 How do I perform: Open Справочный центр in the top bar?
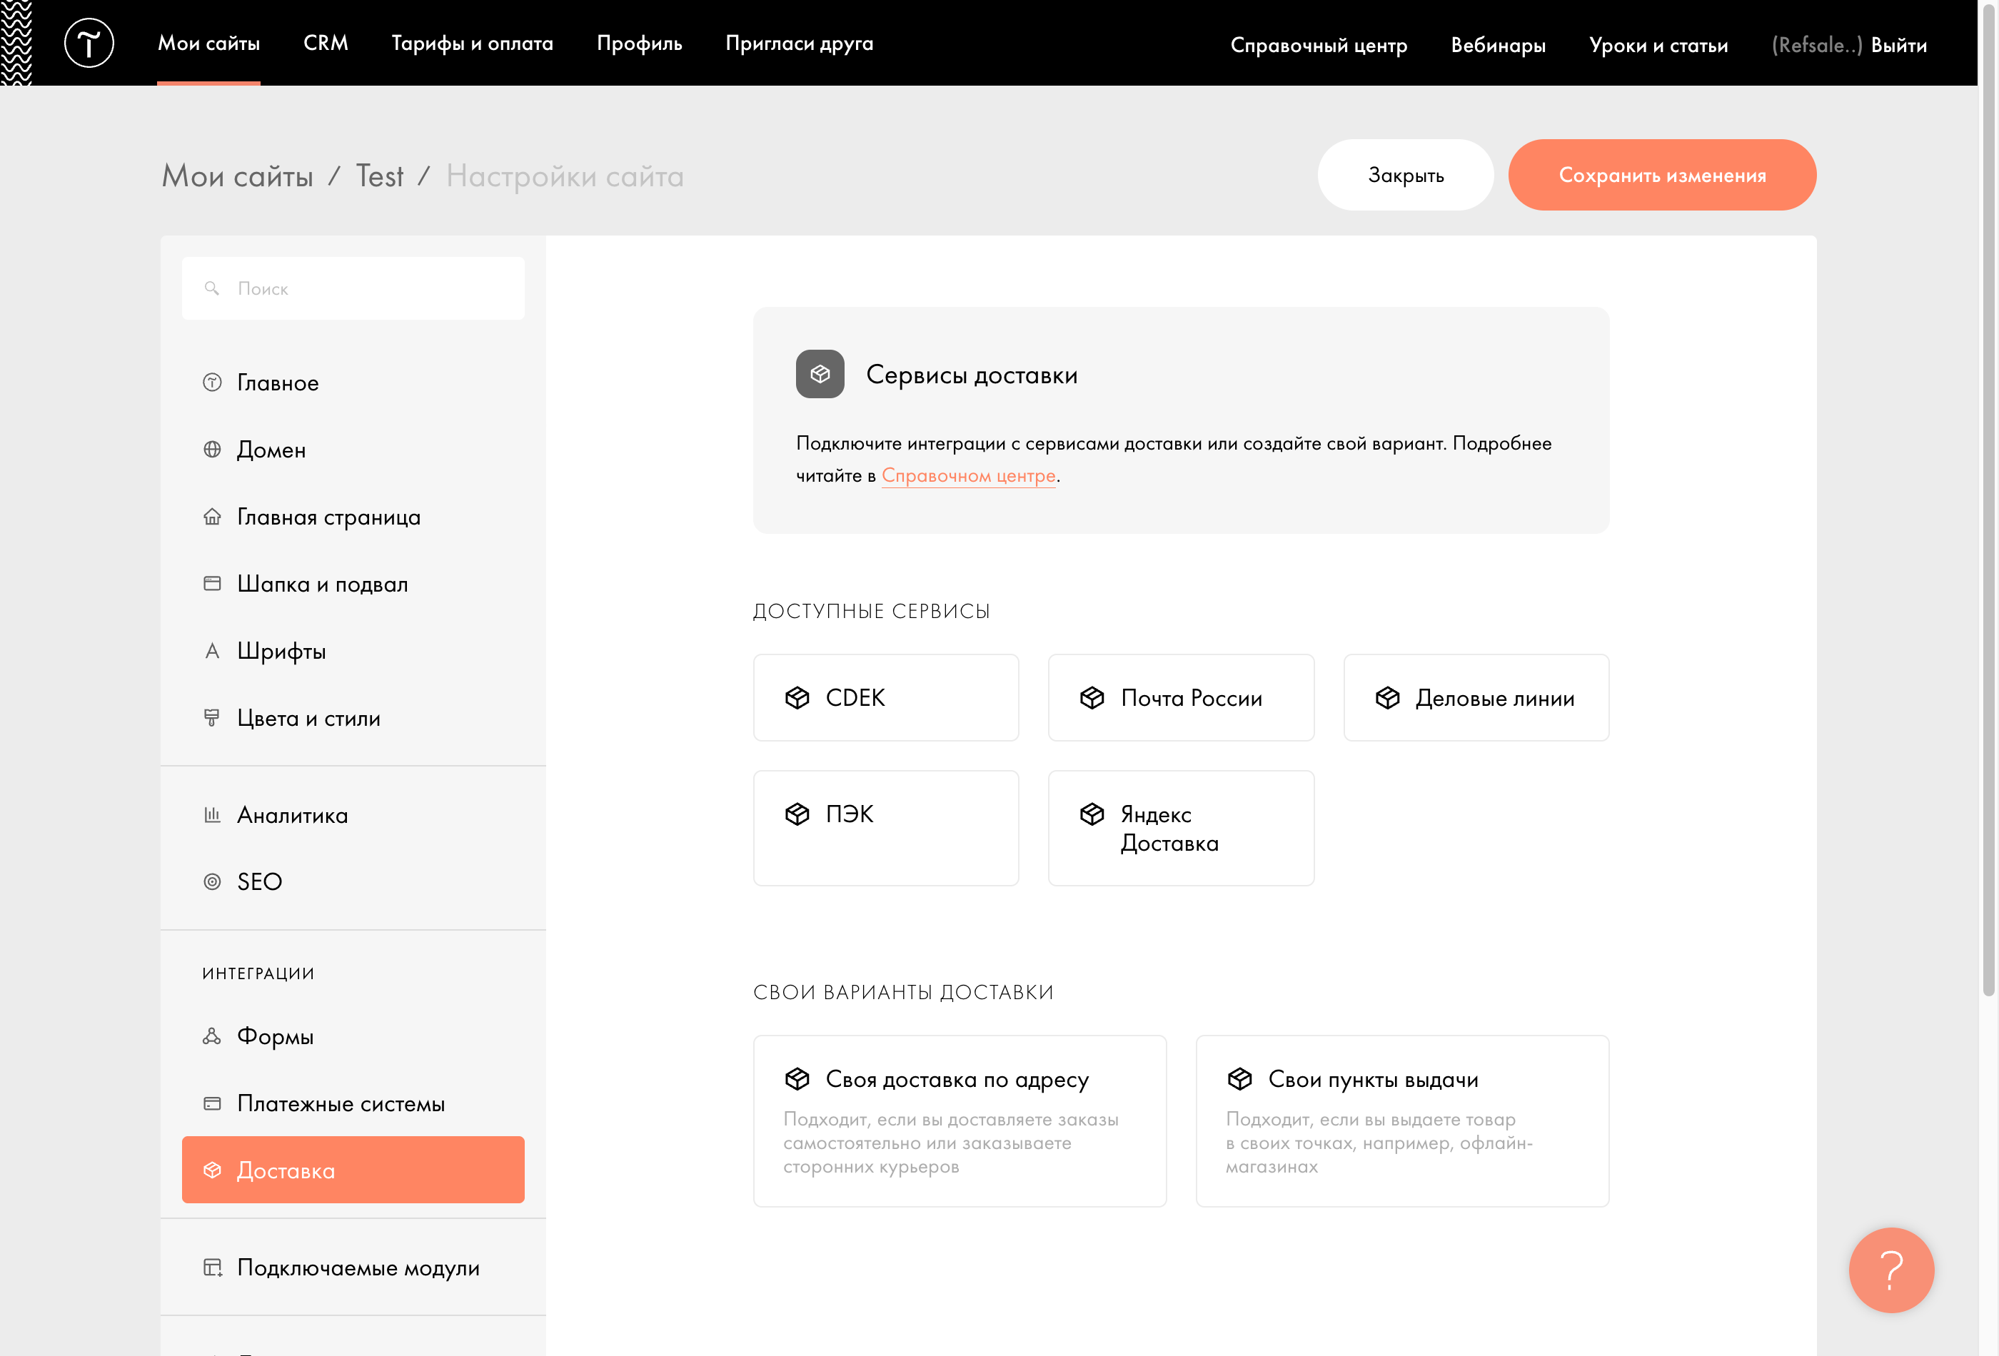click(1319, 45)
